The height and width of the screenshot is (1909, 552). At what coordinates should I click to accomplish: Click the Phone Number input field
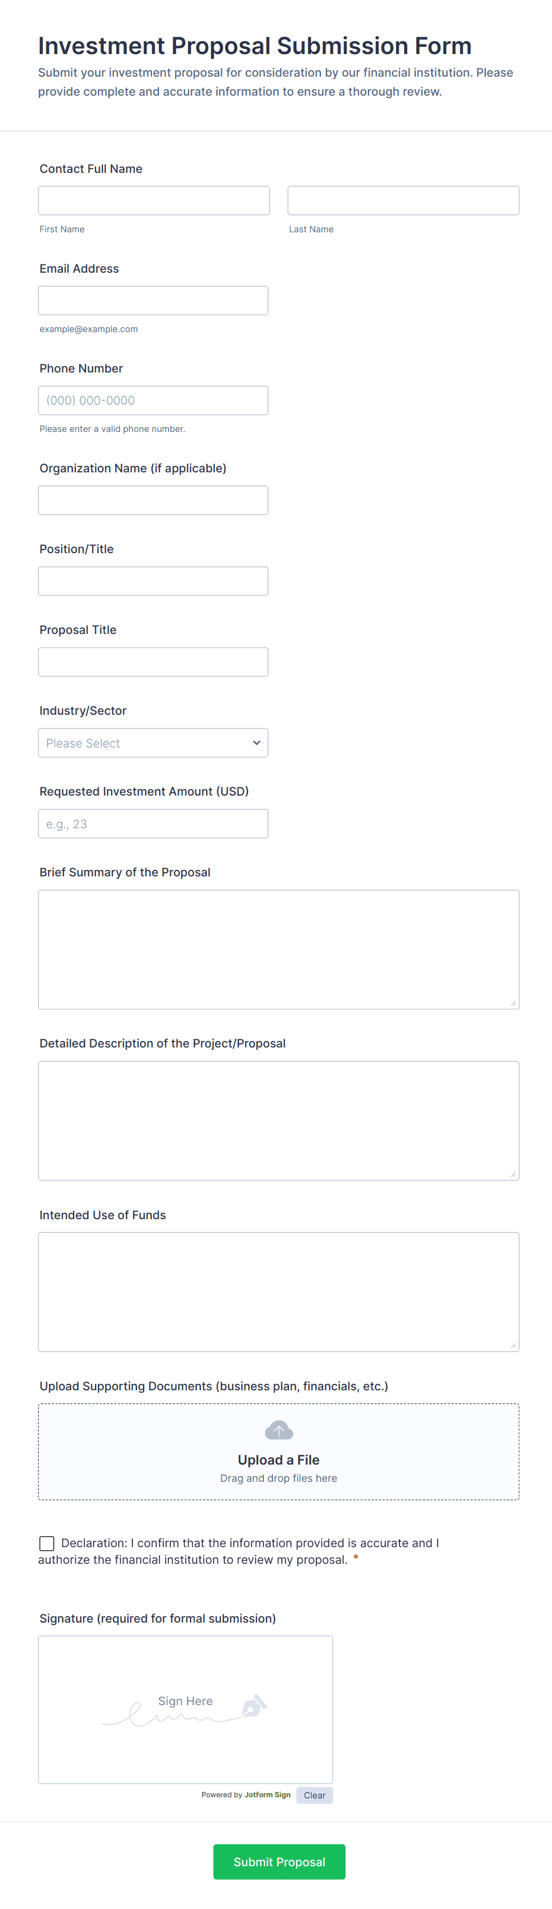[x=153, y=400]
